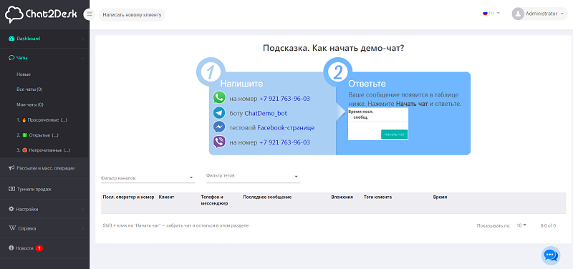Image resolution: width=573 pixels, height=269 pixels.
Task: Expand the Настройки menu chevron
Action: click(x=83, y=210)
